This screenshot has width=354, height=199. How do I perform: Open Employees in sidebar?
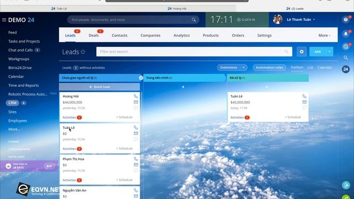pyautogui.click(x=18, y=121)
